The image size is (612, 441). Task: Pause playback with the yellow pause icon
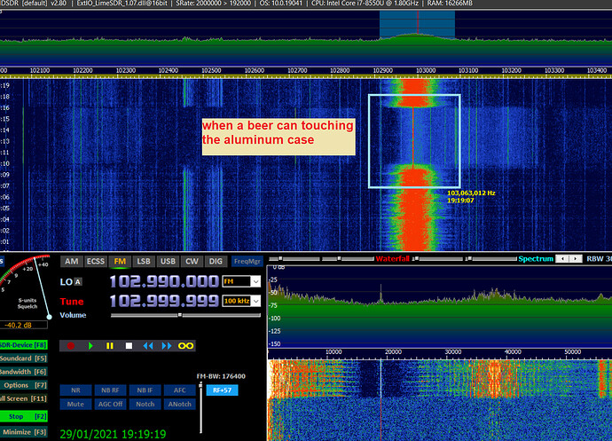[x=110, y=346]
